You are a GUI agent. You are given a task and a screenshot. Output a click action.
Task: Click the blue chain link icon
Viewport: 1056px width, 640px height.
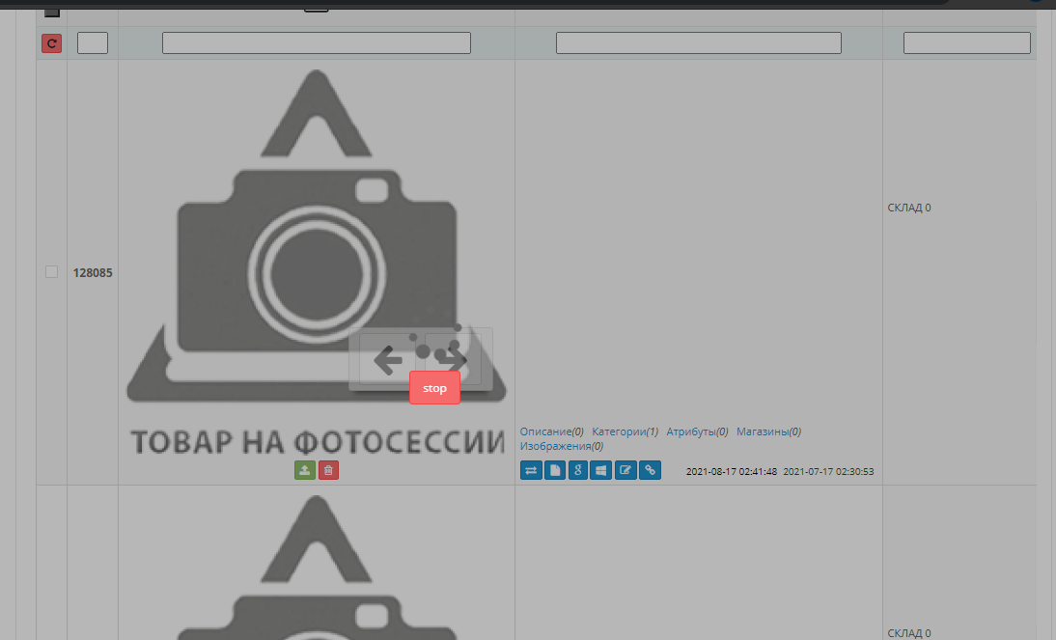pyautogui.click(x=650, y=470)
